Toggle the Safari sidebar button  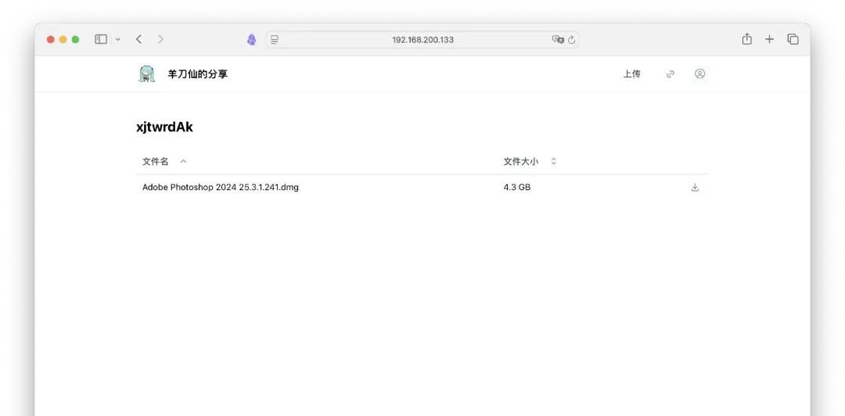tap(101, 39)
